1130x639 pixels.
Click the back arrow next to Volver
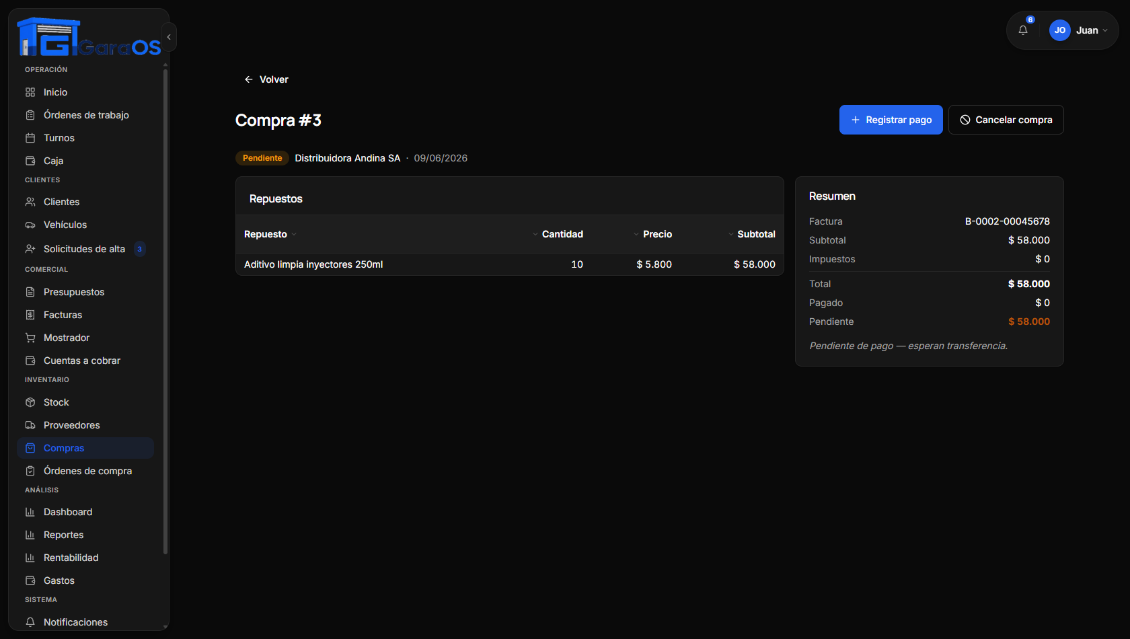(249, 79)
